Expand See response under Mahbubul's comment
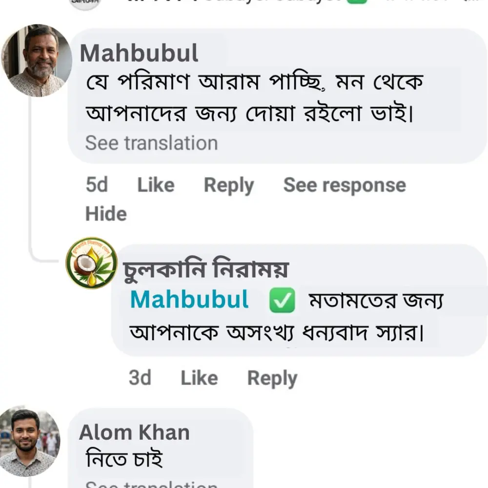The height and width of the screenshot is (488, 488). pyautogui.click(x=345, y=185)
